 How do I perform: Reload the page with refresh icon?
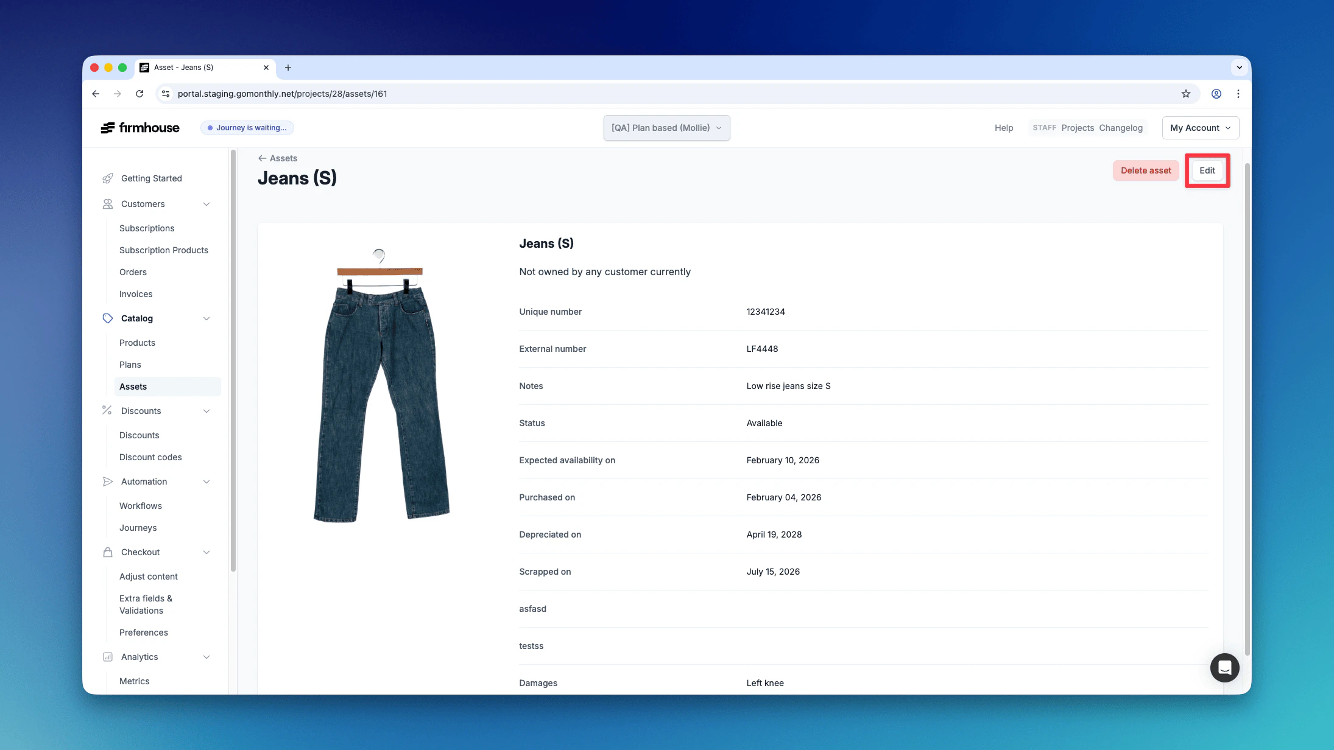click(139, 94)
